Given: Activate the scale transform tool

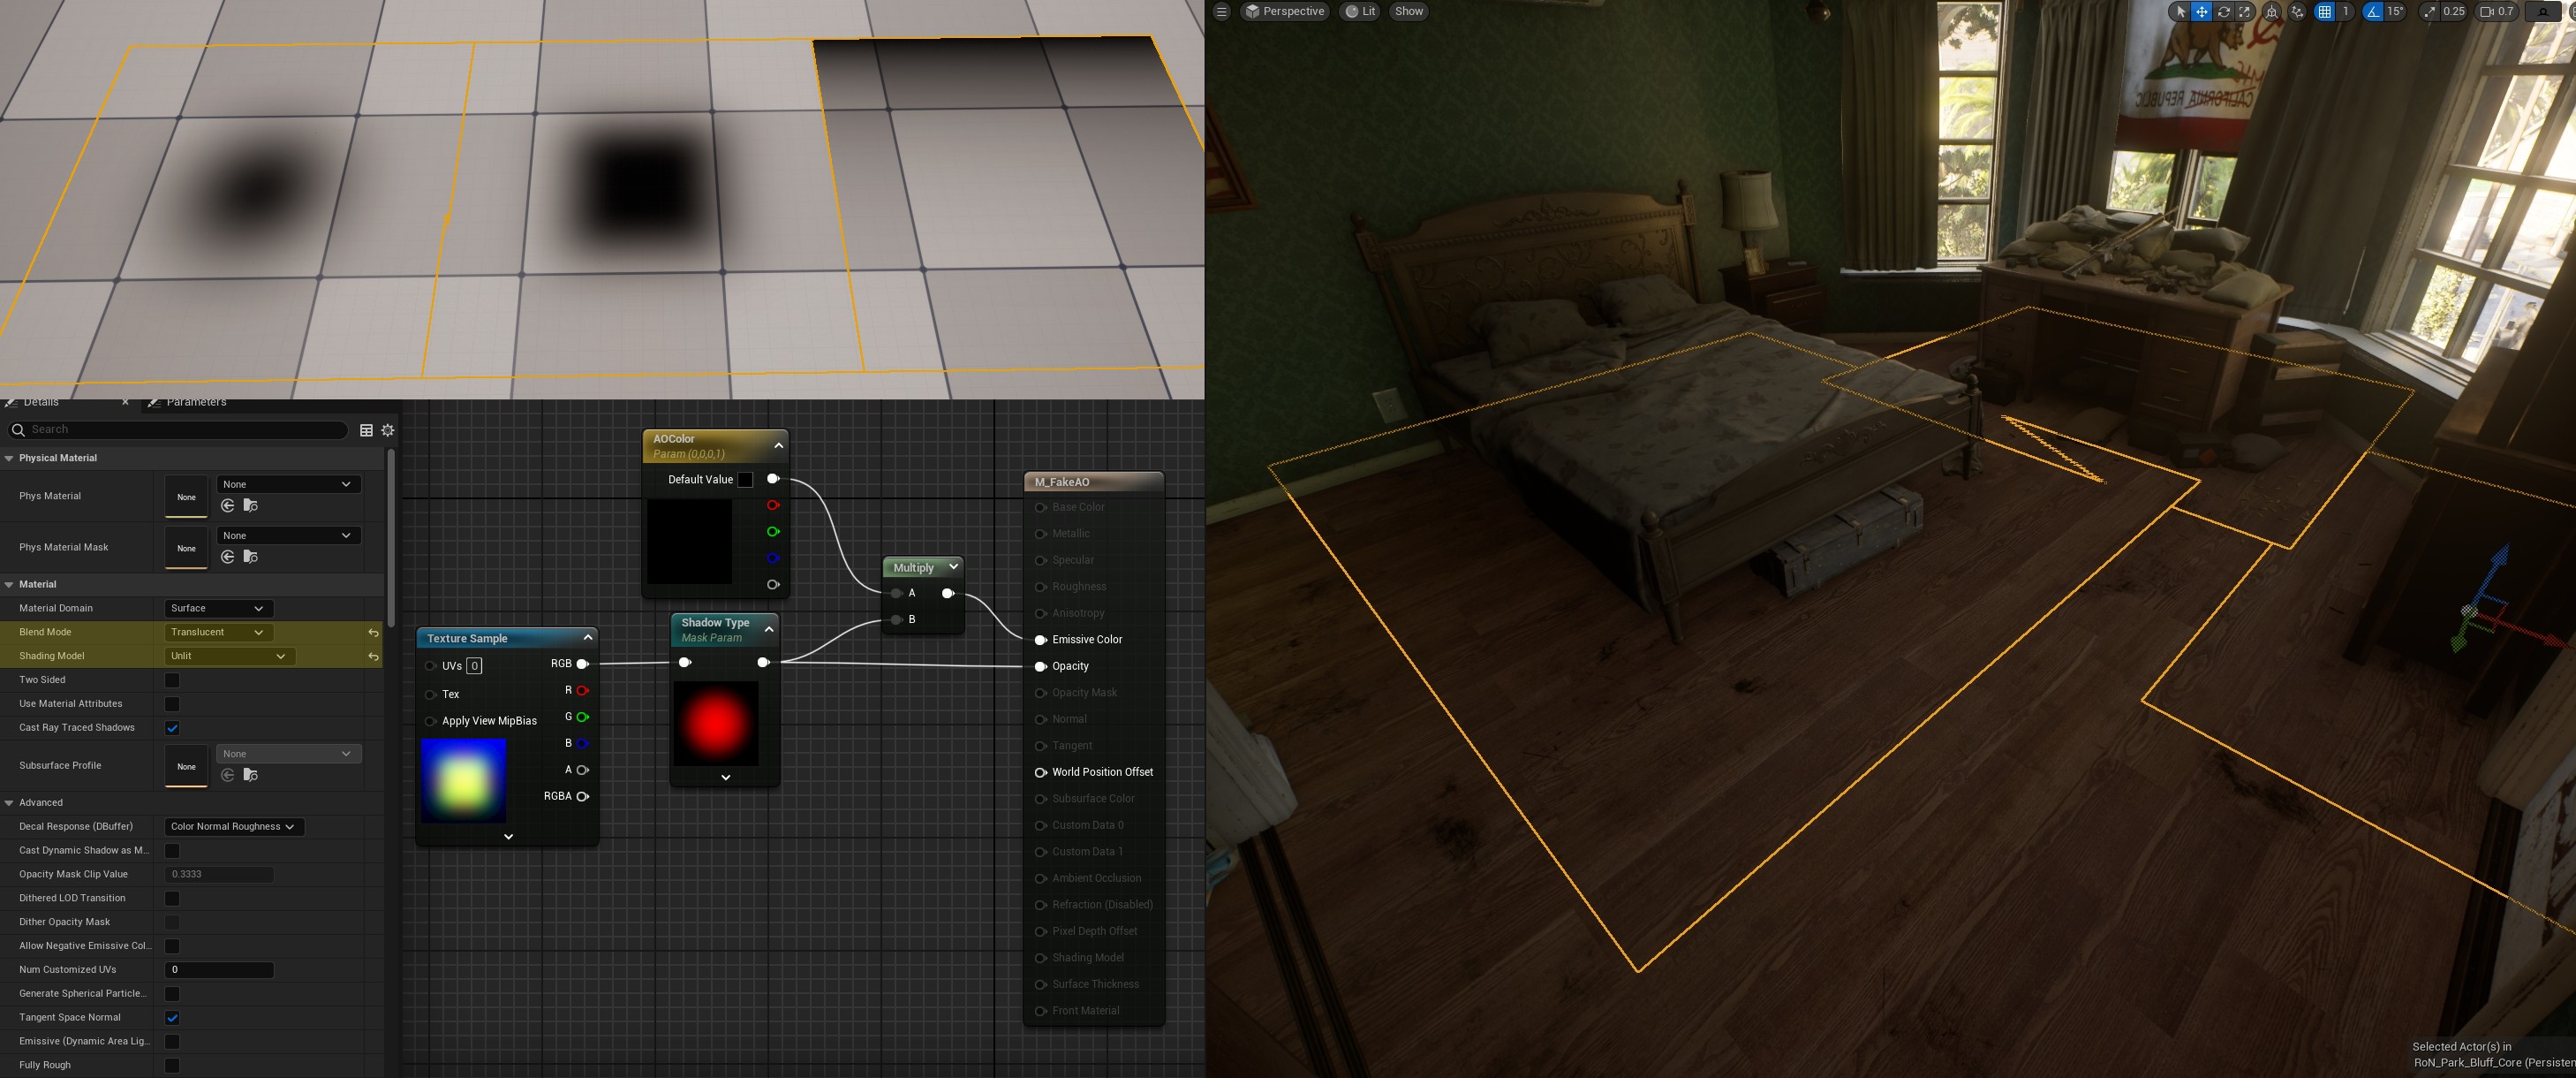Looking at the screenshot, I should [x=2244, y=12].
